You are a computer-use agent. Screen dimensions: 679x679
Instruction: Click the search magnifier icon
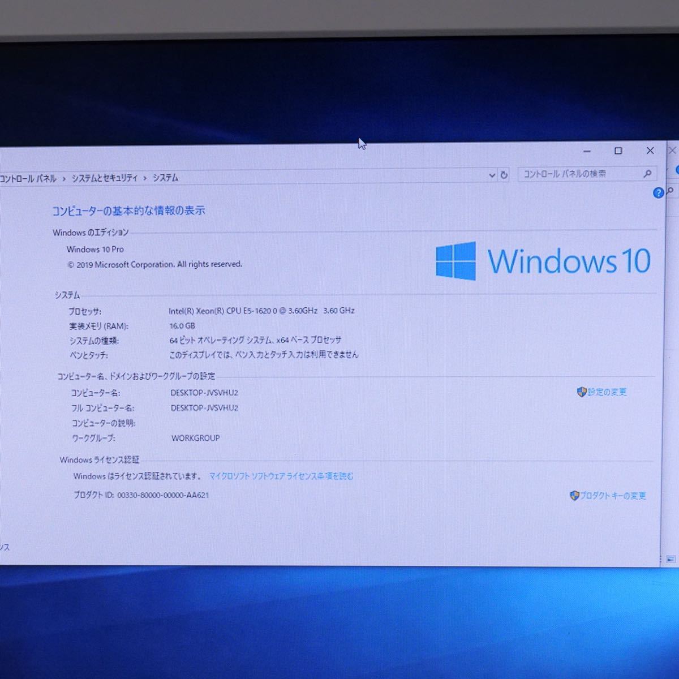647,174
